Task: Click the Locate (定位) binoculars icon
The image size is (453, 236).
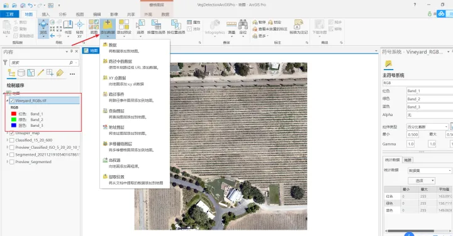Action: pyautogui.click(x=243, y=24)
